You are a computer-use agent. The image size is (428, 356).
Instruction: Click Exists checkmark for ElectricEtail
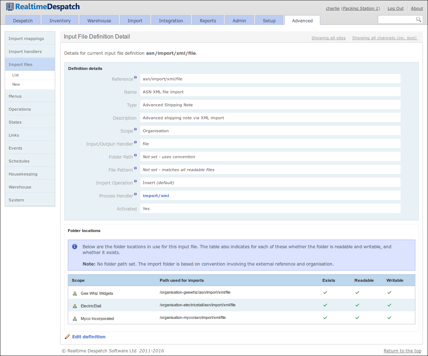coord(325,305)
